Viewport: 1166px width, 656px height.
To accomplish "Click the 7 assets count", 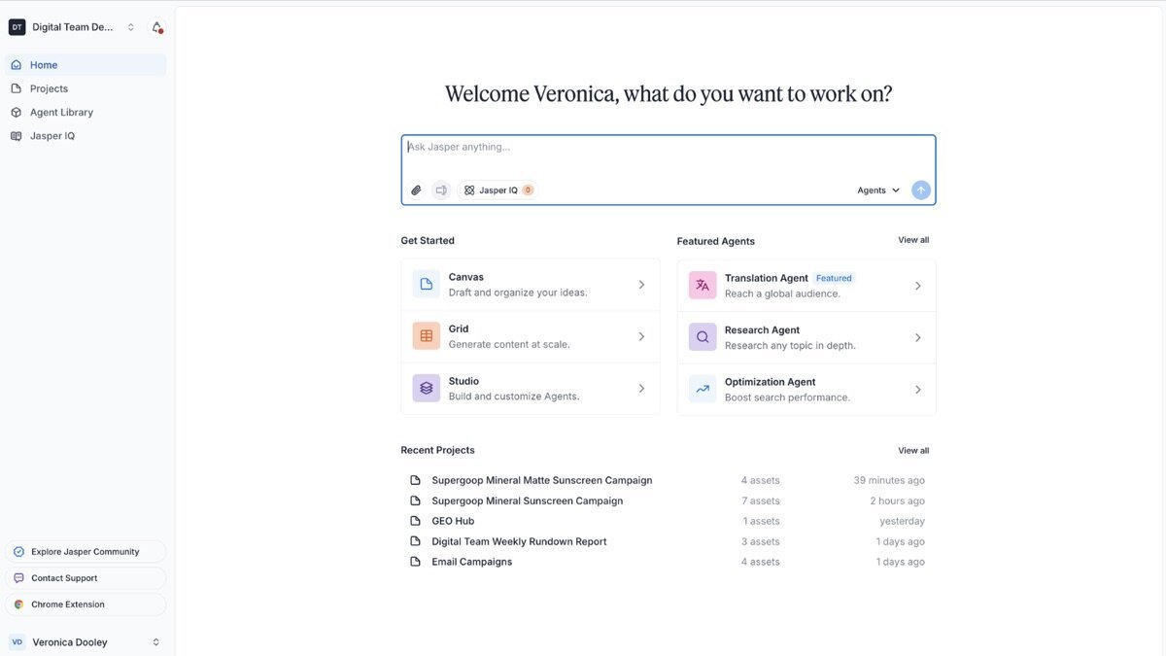I will point(761,501).
